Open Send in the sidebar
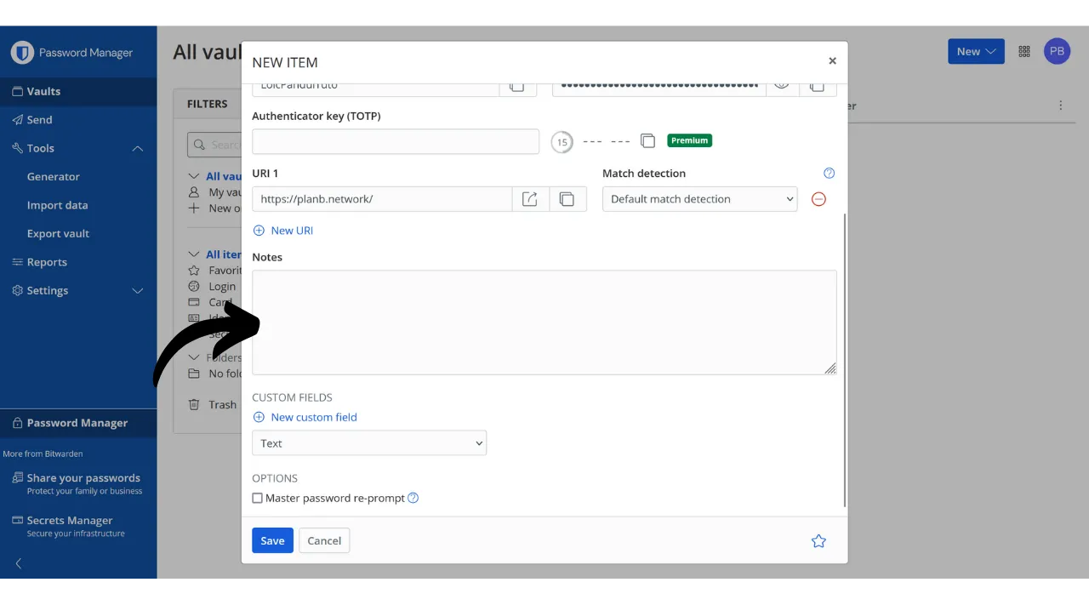Viewport: 1089px width, 605px height. (39, 120)
